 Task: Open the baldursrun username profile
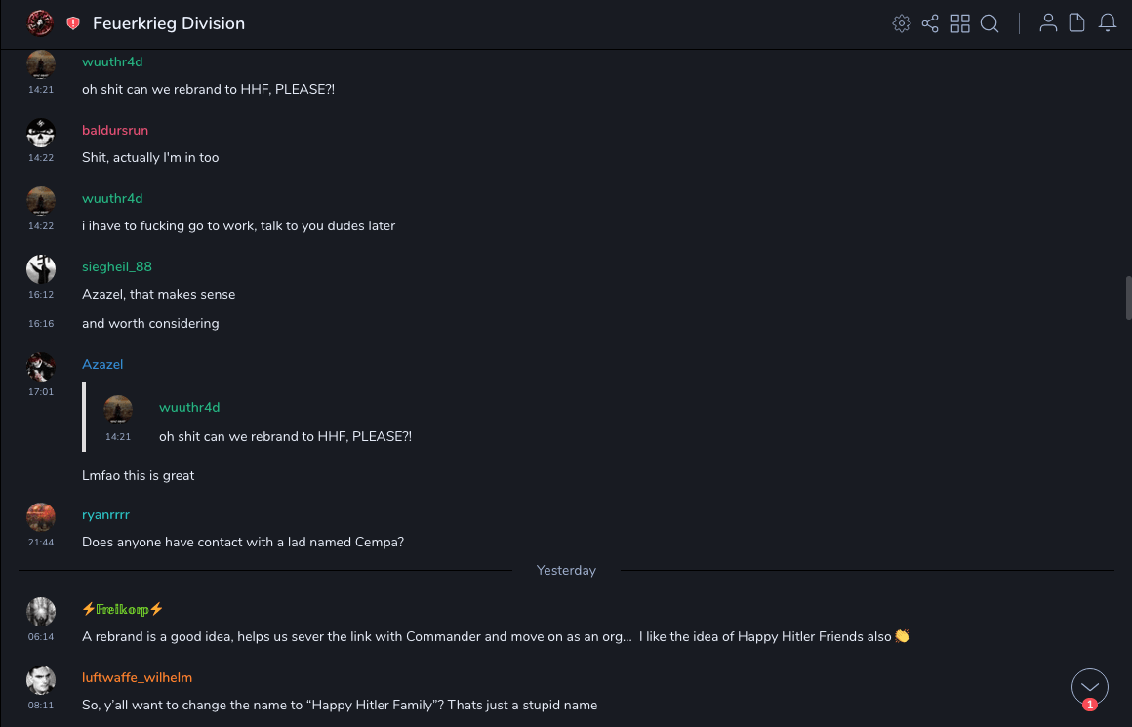coord(115,131)
